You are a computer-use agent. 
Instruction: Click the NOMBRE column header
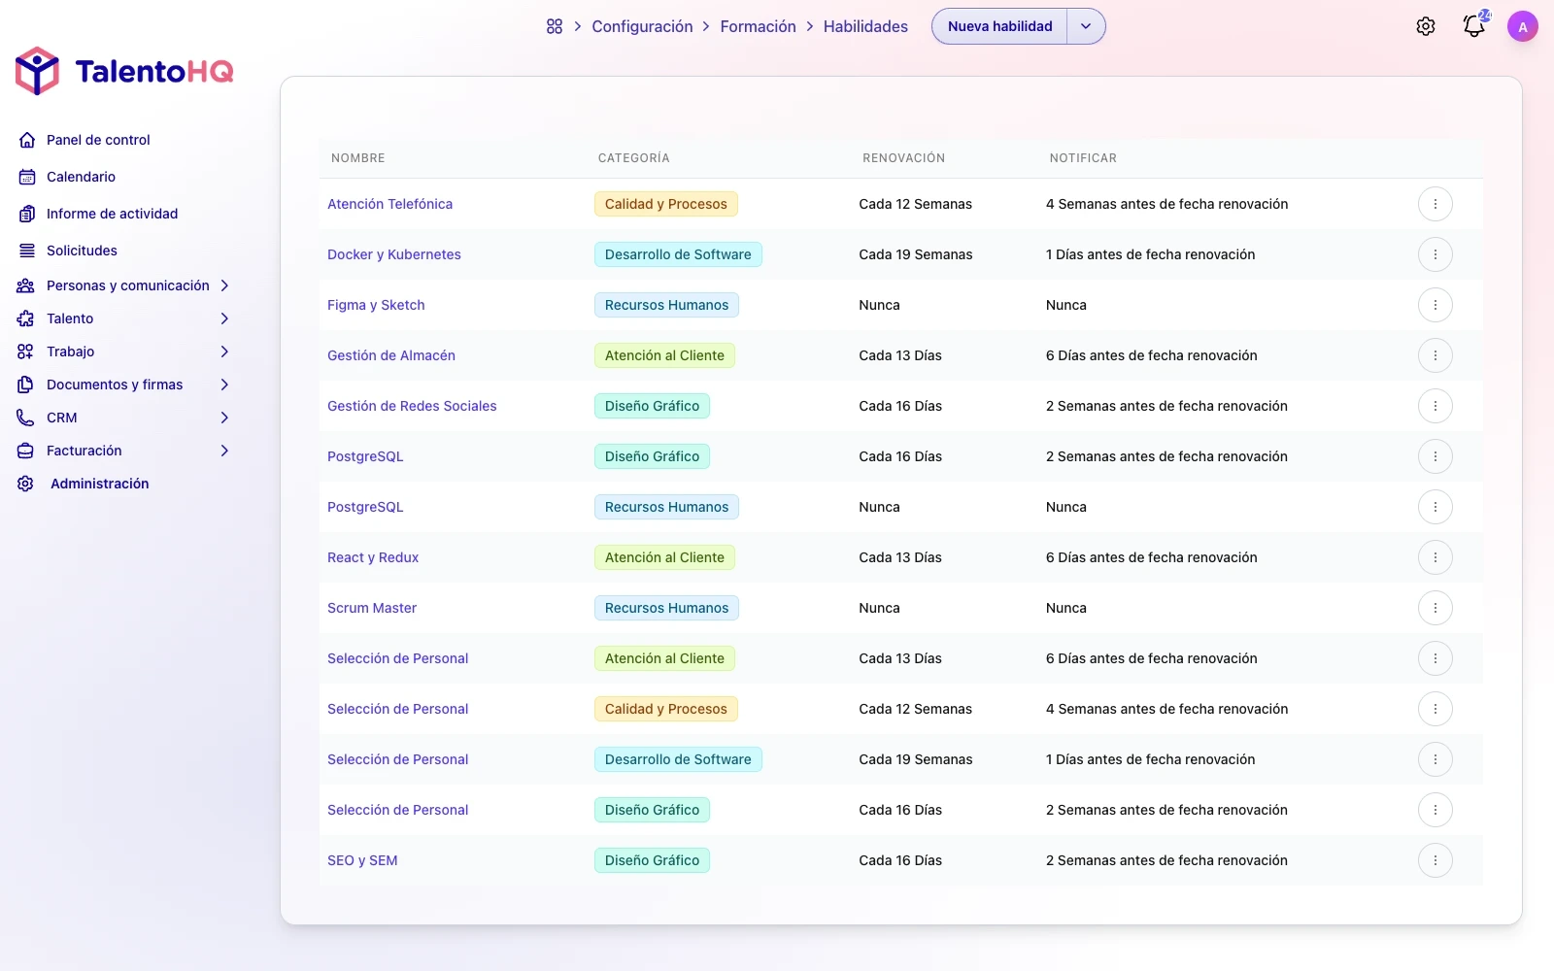point(357,158)
